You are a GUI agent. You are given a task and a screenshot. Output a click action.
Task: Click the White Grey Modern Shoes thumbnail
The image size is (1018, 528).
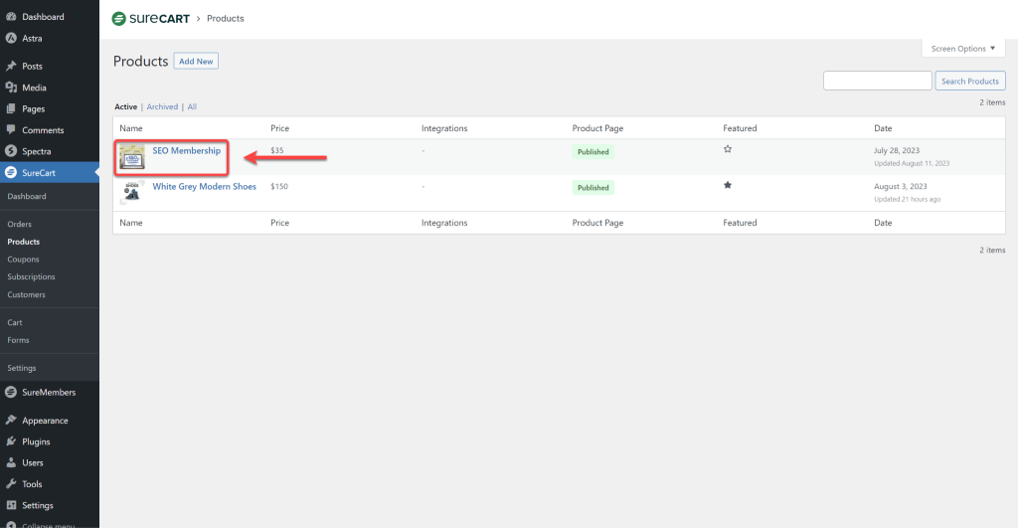(131, 192)
